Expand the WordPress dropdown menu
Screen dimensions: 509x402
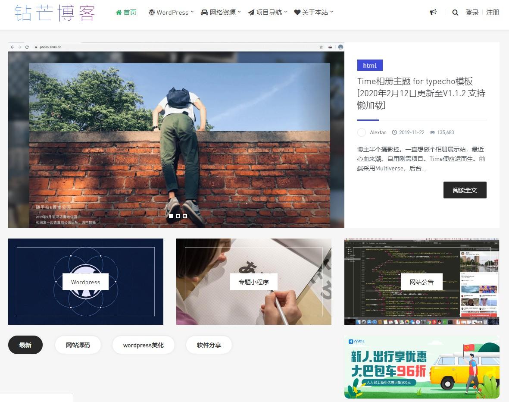172,13
